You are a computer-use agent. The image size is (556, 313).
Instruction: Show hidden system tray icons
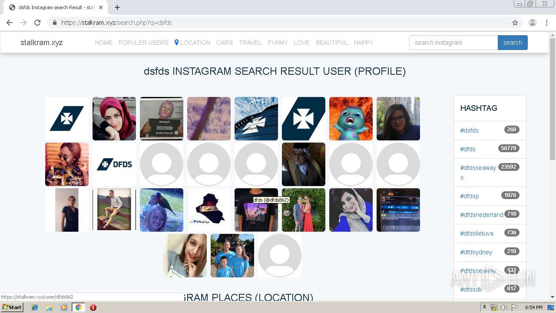(485, 307)
